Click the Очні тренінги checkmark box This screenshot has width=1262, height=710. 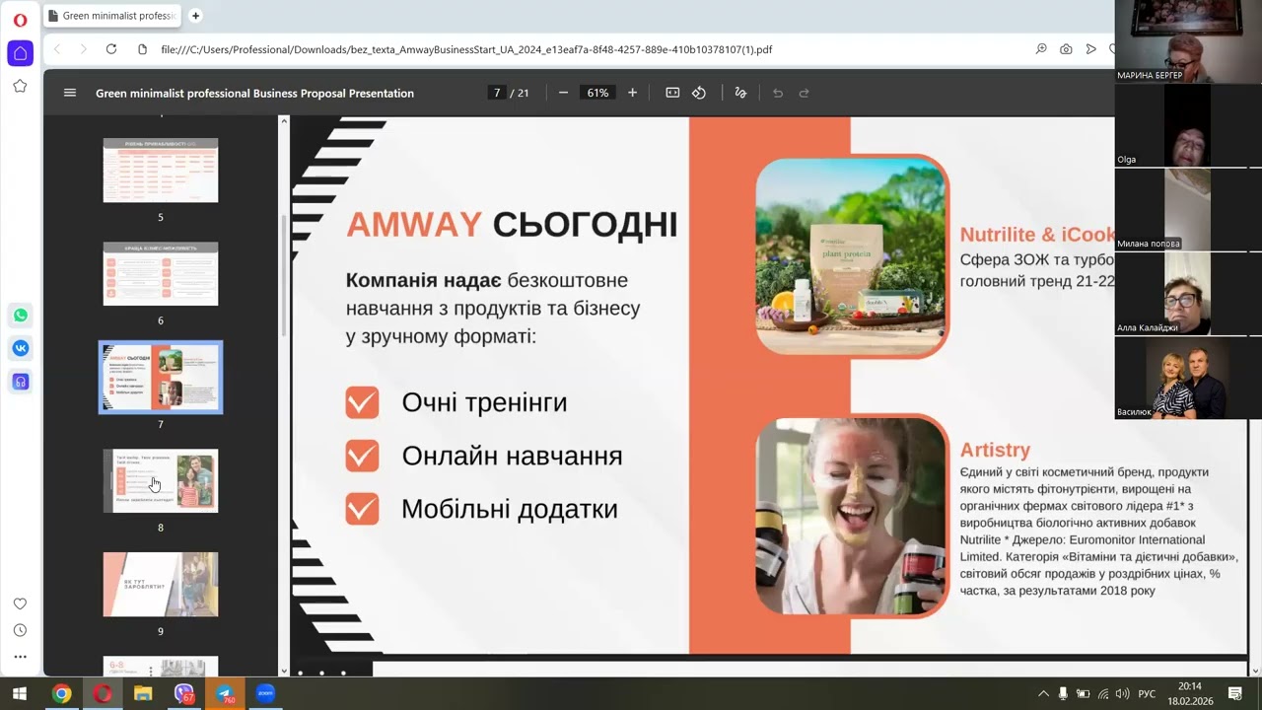click(362, 402)
